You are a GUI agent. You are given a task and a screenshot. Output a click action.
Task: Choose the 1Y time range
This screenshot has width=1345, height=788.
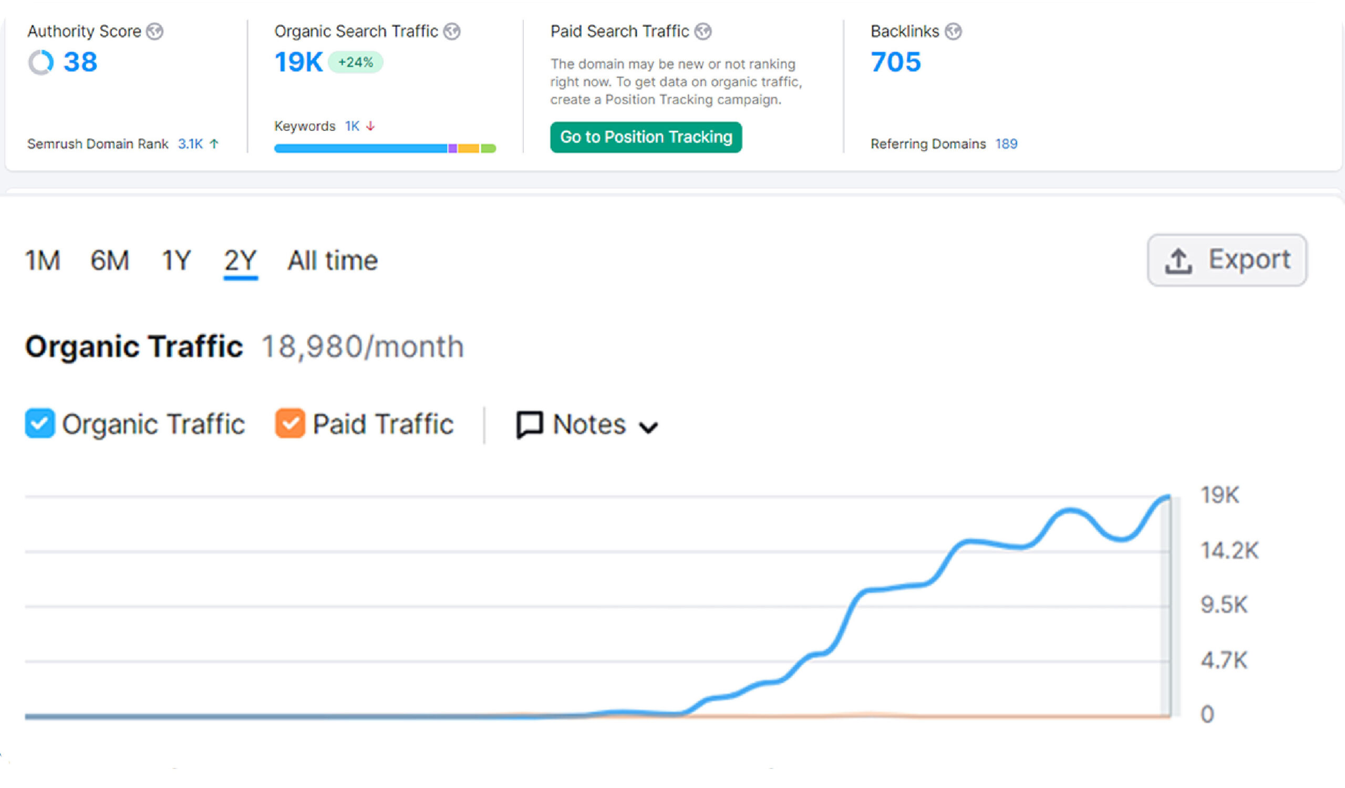click(x=176, y=261)
